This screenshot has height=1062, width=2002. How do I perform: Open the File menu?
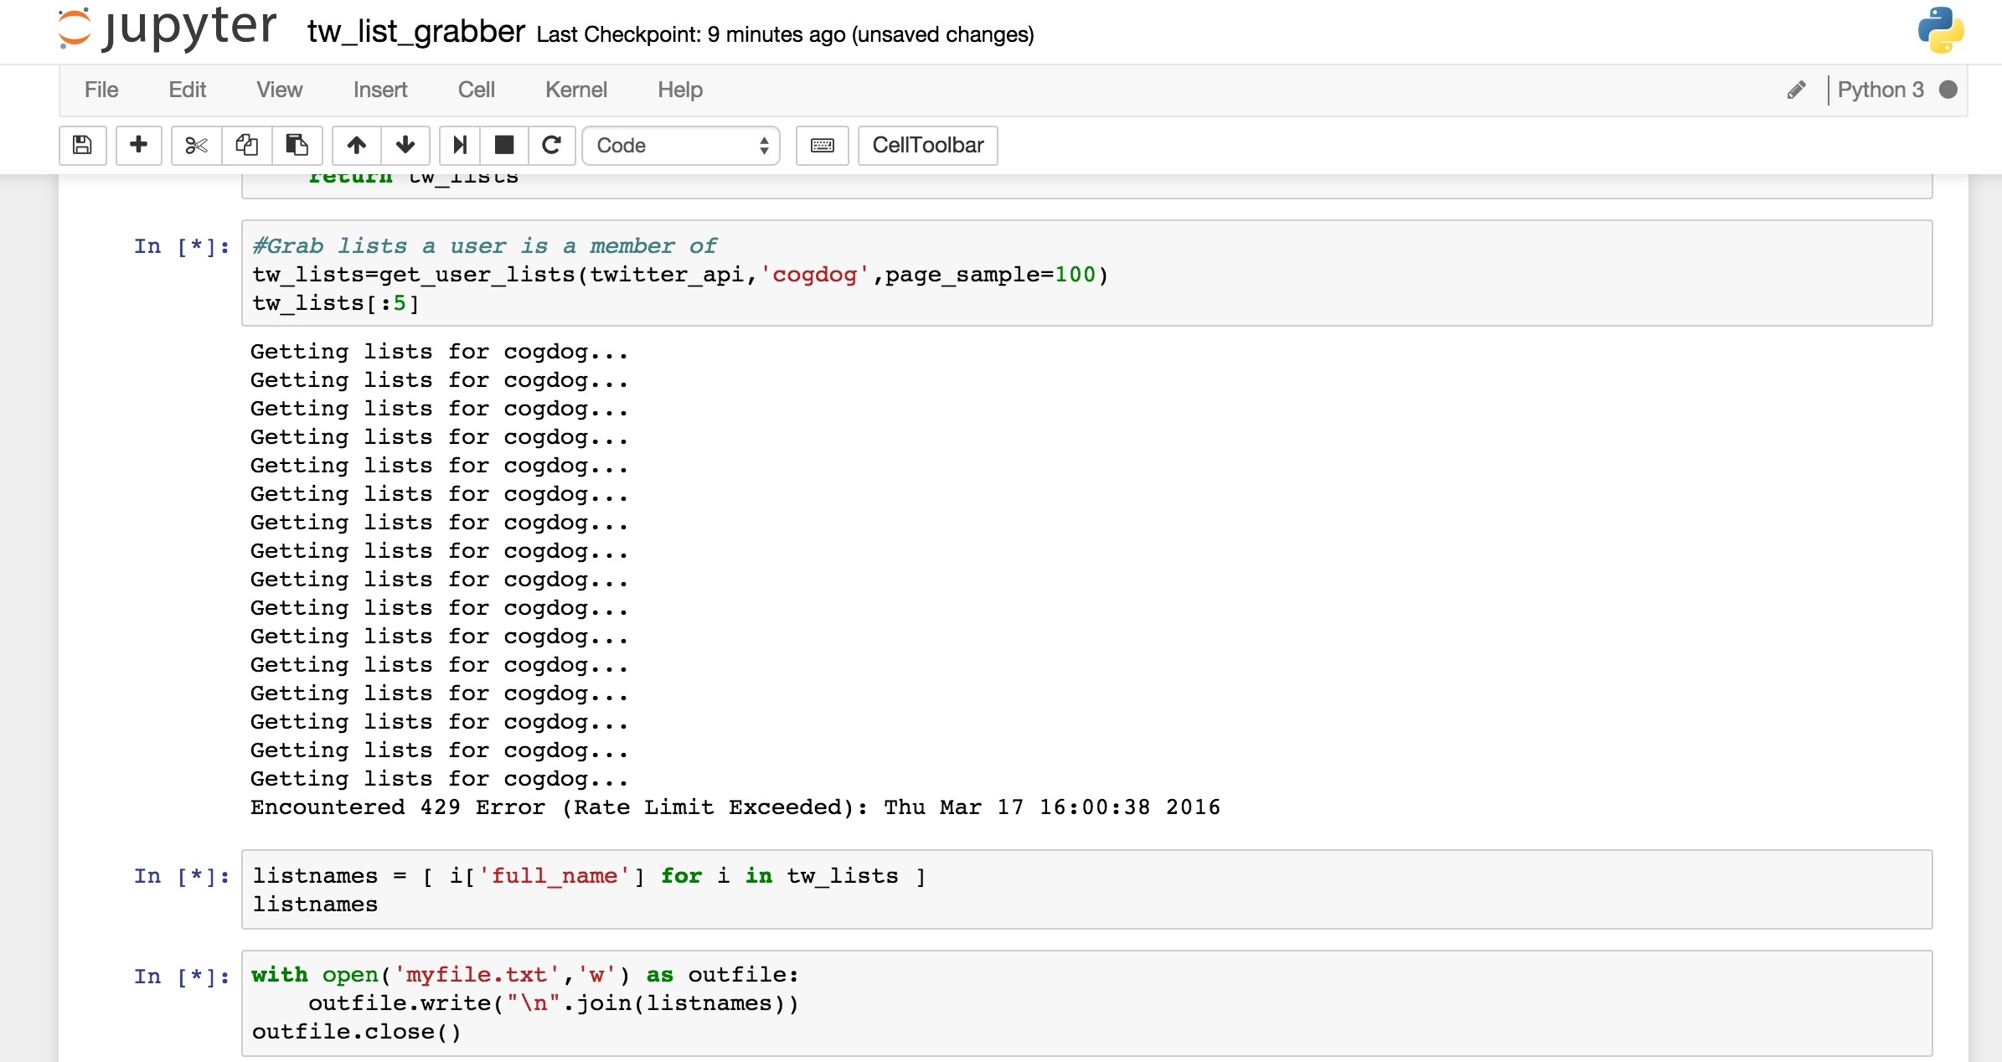tap(101, 90)
